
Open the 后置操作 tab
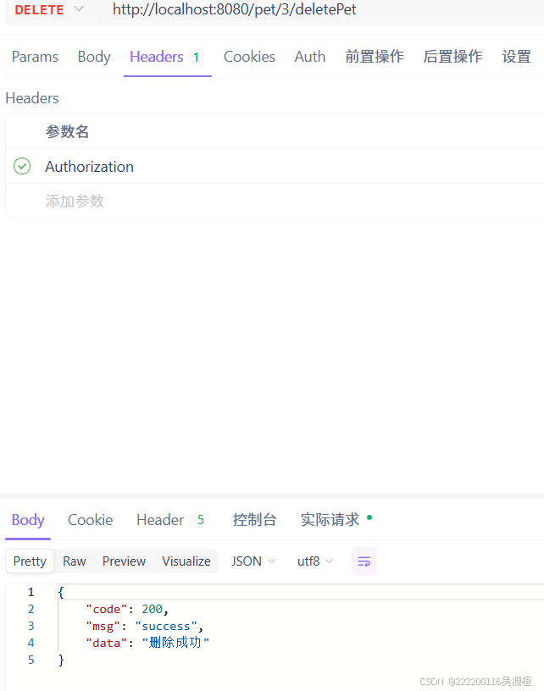pos(452,57)
